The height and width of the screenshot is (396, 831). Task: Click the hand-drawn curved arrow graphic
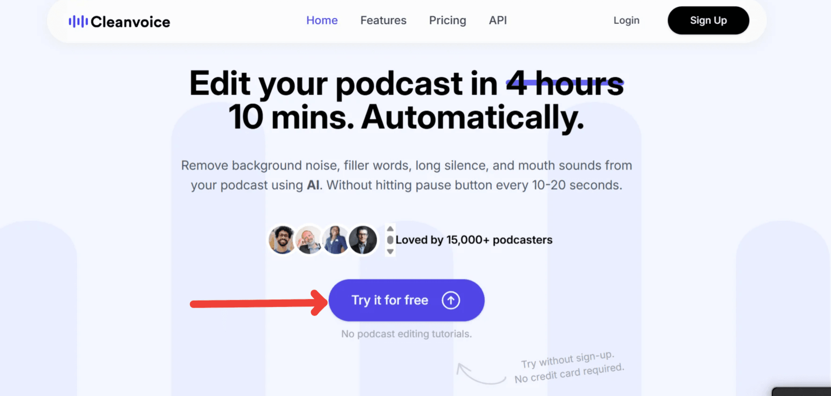(480, 374)
